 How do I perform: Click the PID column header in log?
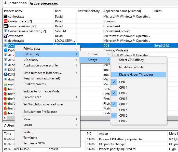coord(91,134)
